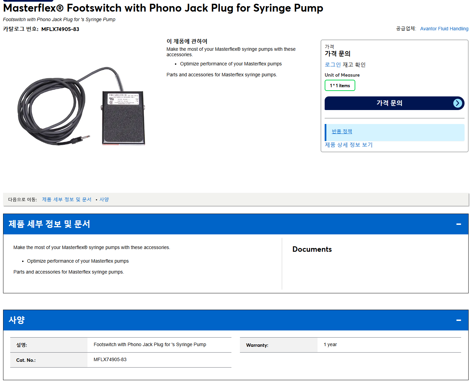This screenshot has width=471, height=387.
Task: Jump to the 사양 anchor link
Action: tap(104, 199)
